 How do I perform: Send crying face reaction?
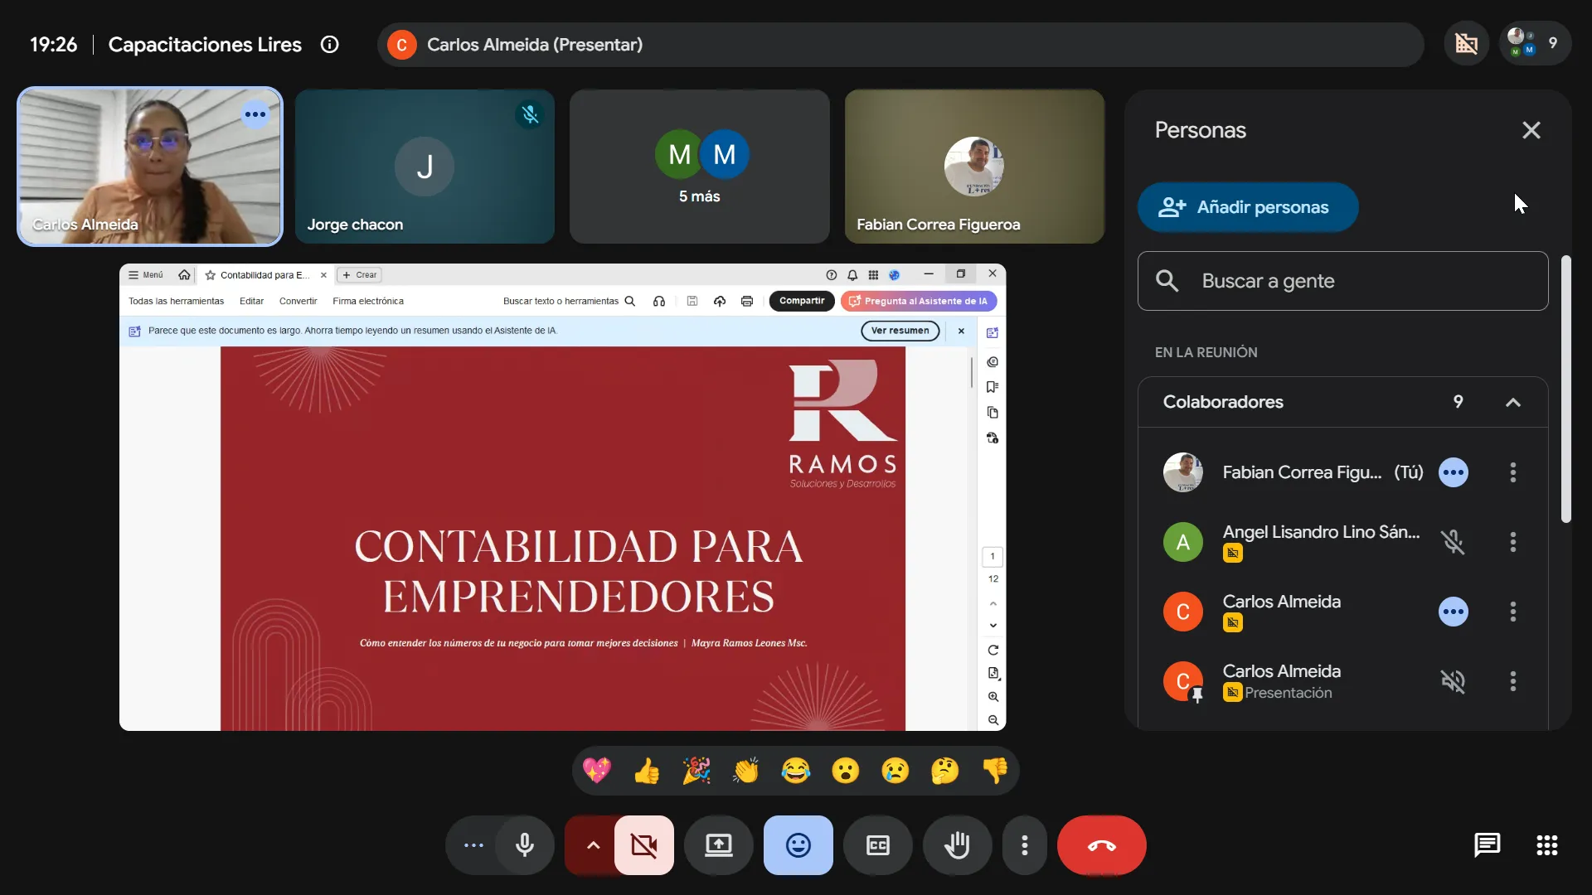click(x=895, y=771)
